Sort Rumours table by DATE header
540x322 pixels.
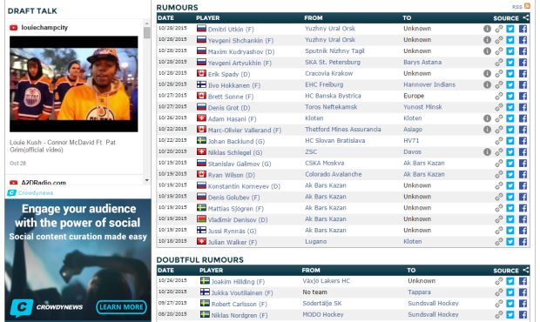[165, 18]
